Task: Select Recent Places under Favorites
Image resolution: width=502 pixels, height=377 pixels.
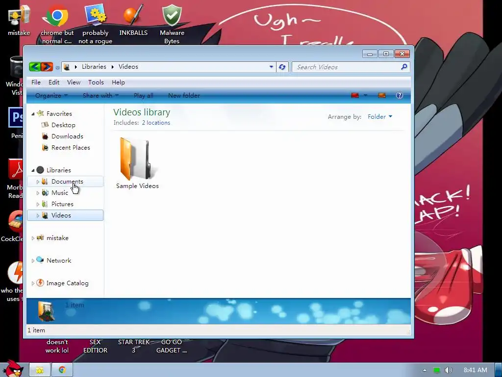Action: (x=71, y=148)
